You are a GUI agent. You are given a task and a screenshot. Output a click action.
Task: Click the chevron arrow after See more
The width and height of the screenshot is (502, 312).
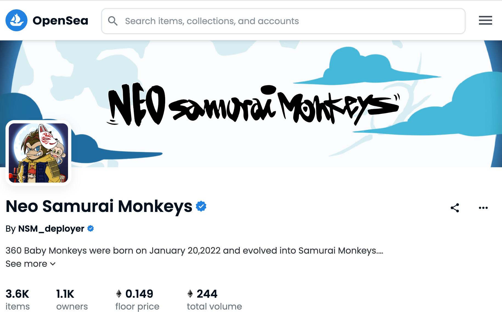tap(53, 264)
